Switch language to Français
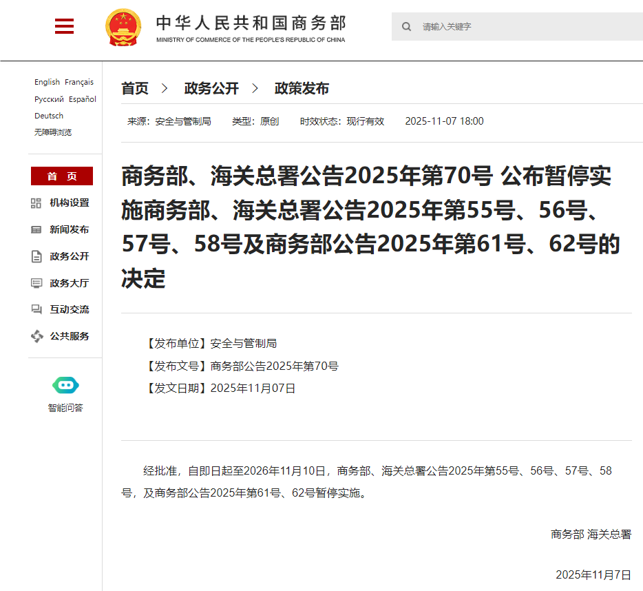643x591 pixels. (79, 82)
